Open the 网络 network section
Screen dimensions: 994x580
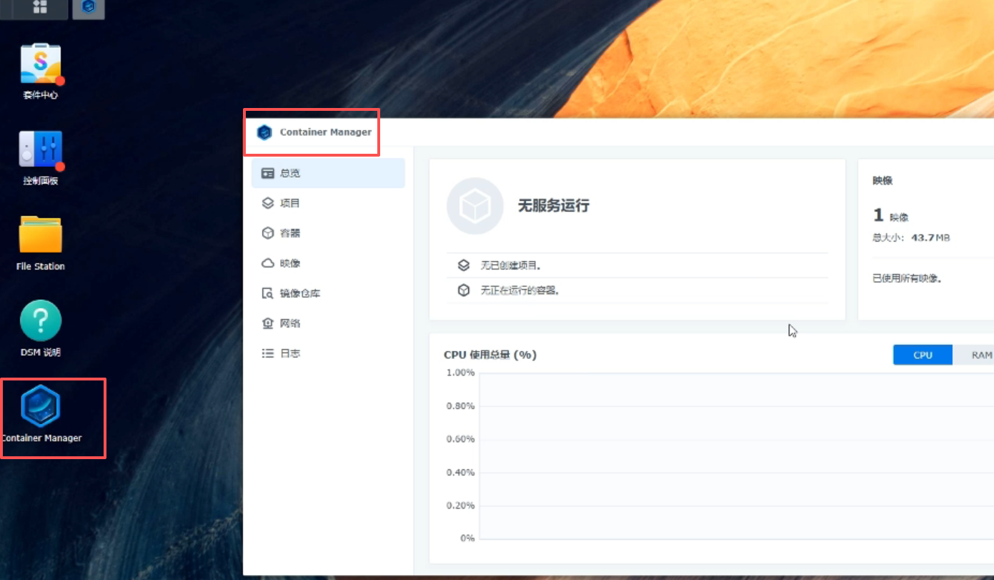pyautogui.click(x=290, y=323)
